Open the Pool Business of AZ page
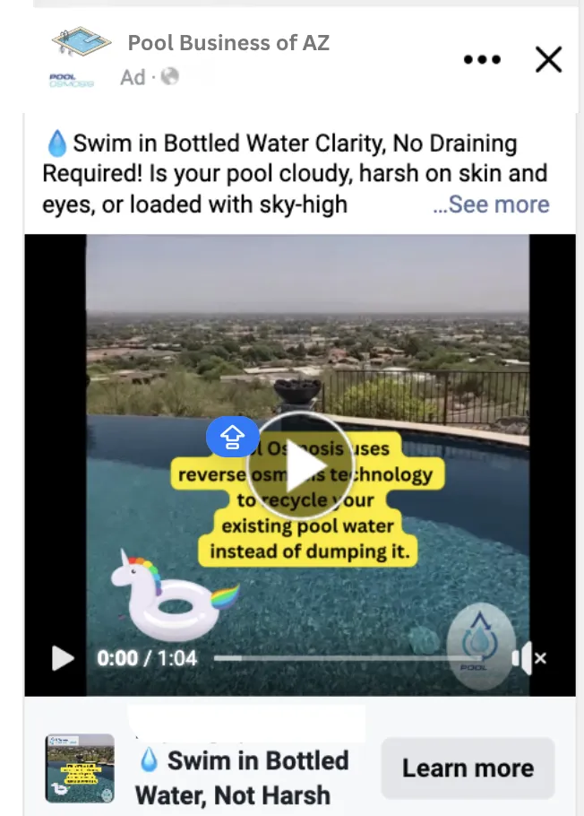 228,43
